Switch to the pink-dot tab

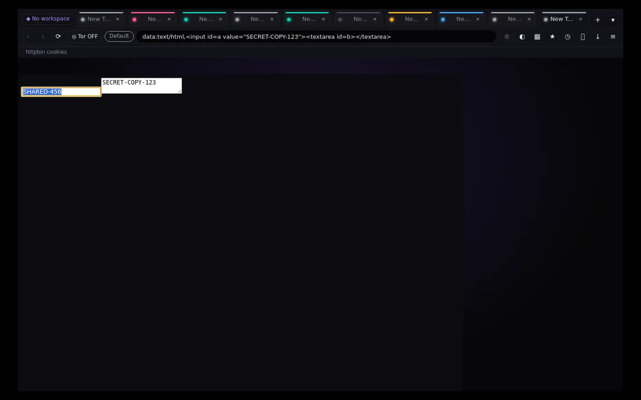(153, 19)
